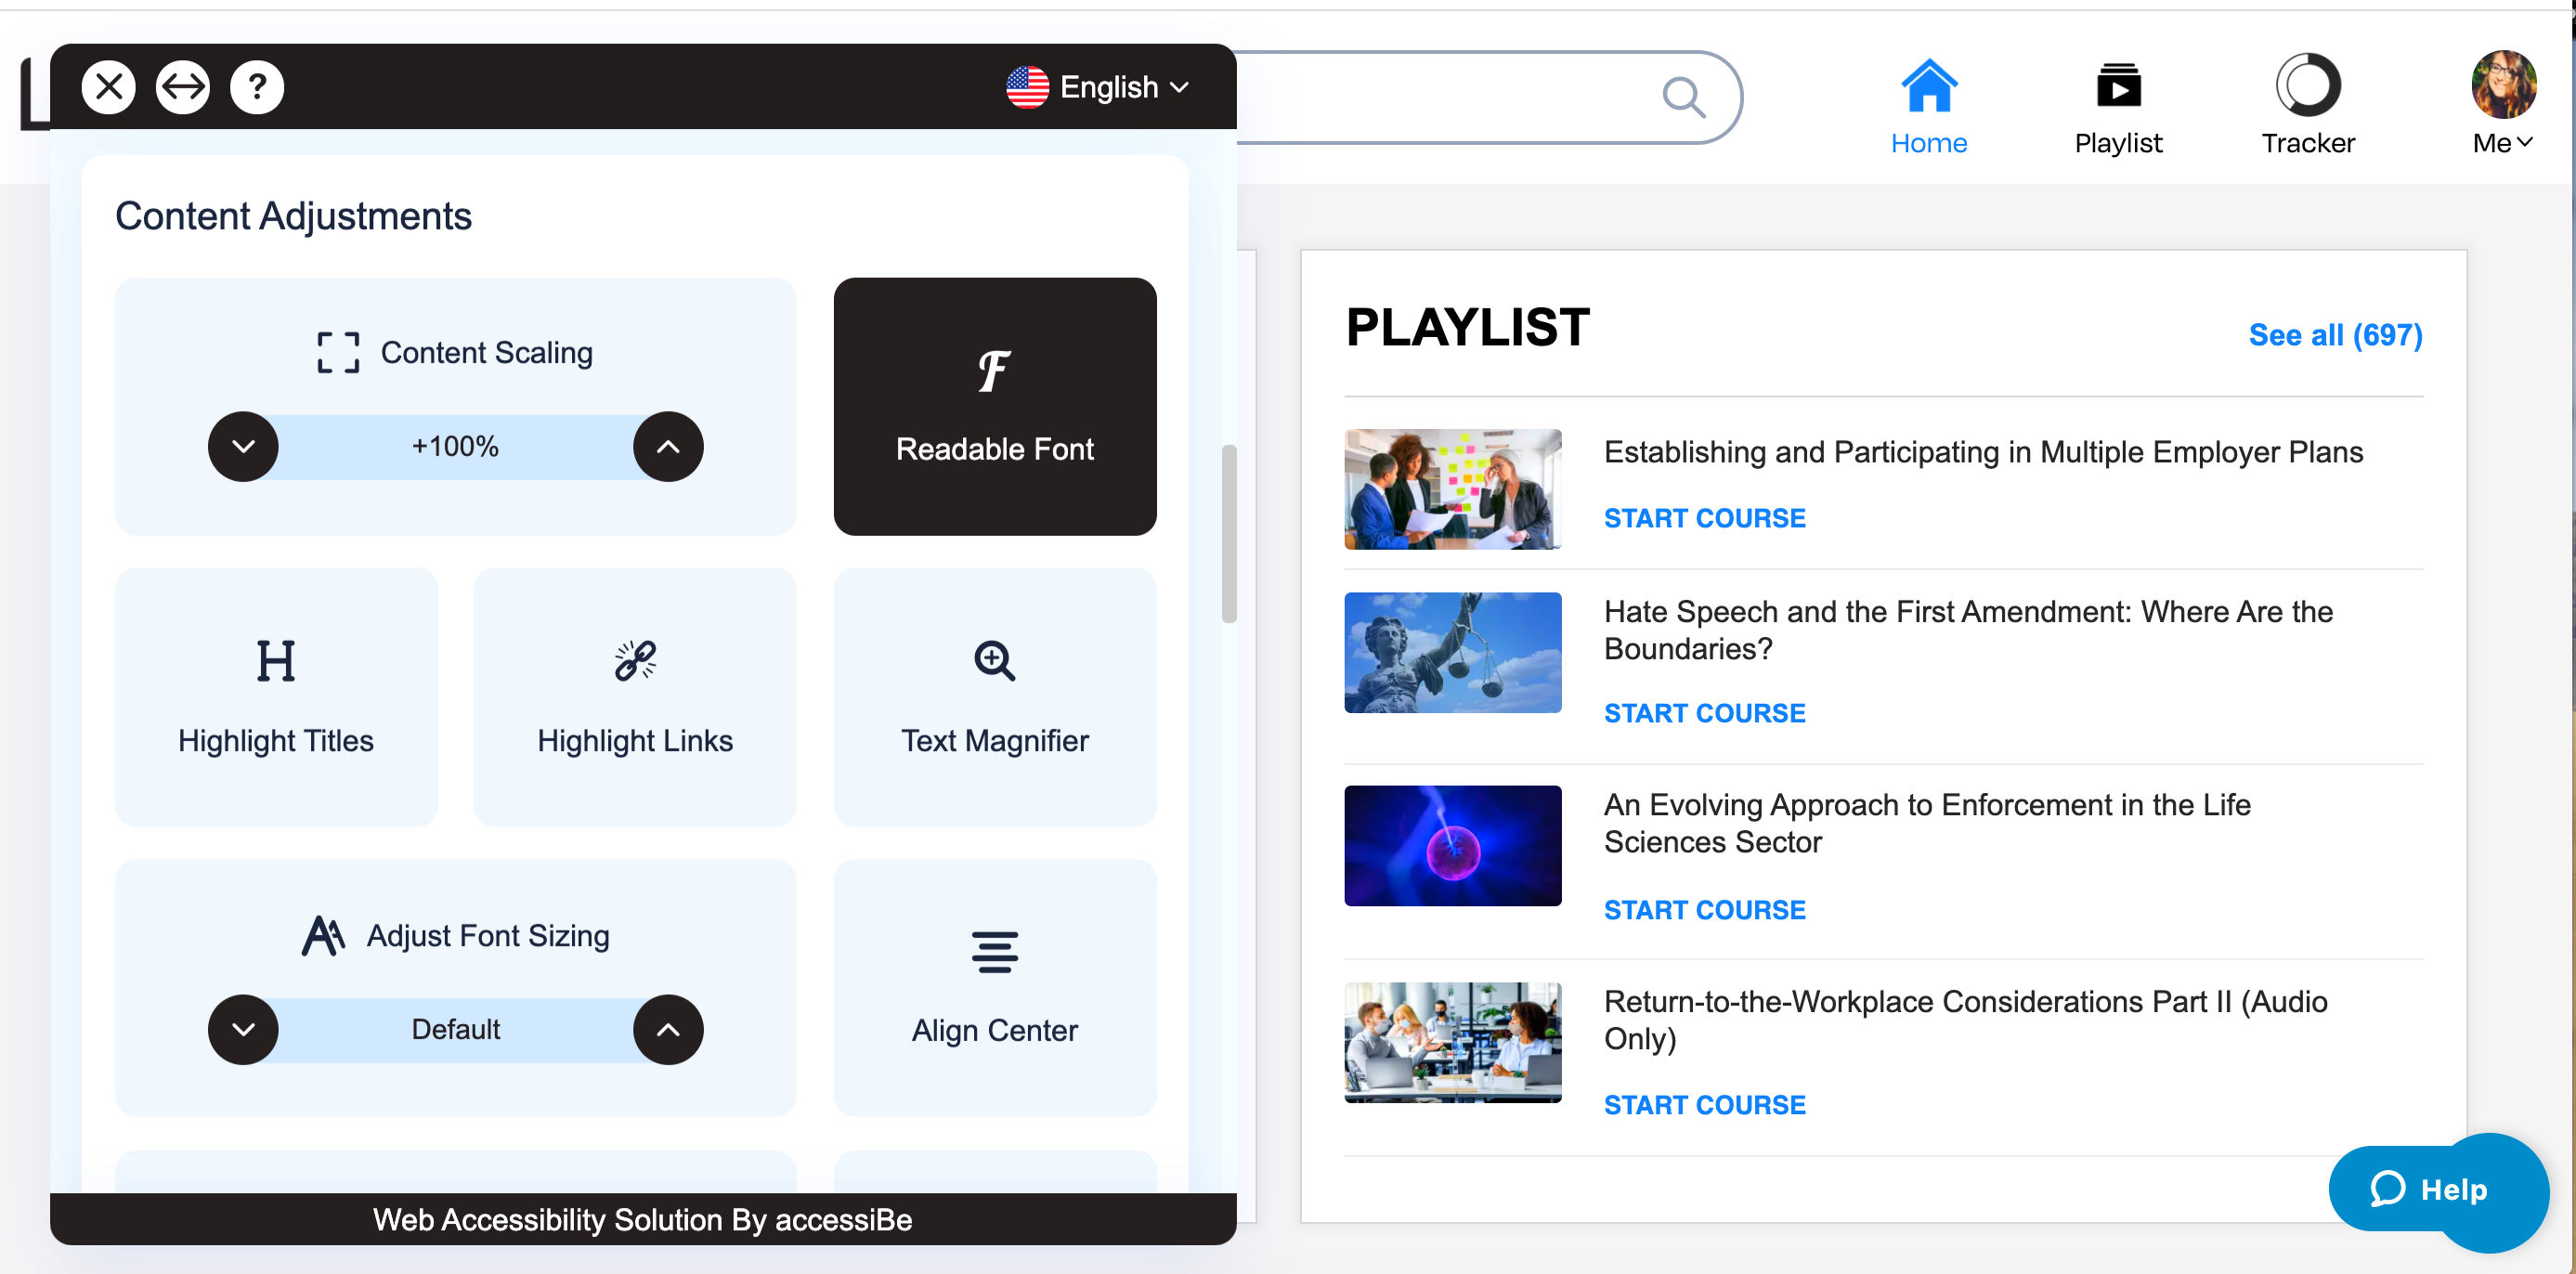Disable the Readable Font option
The width and height of the screenshot is (2576, 1274).
pos(994,407)
